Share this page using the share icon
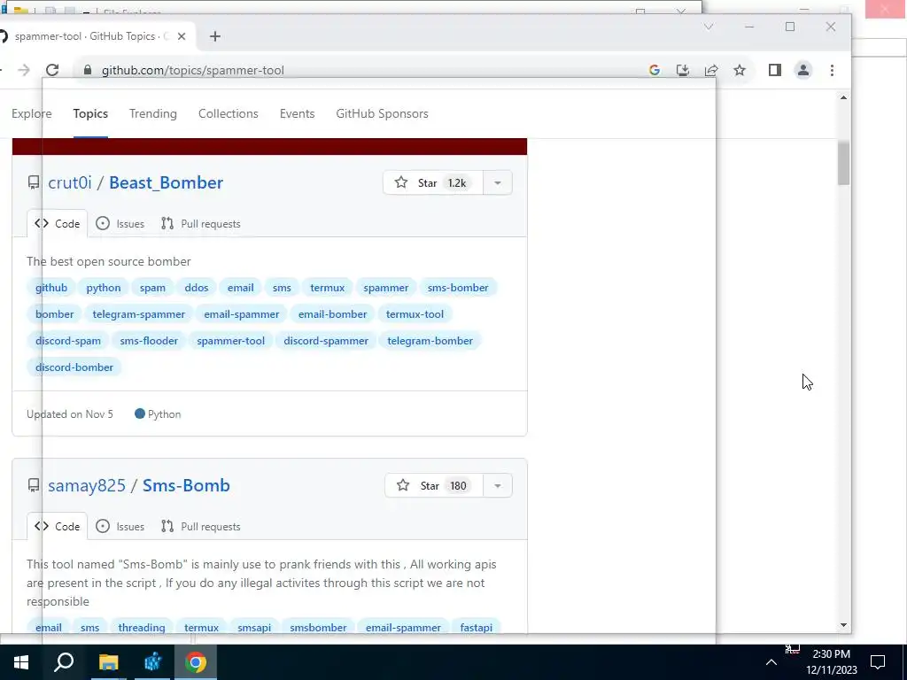 tap(711, 70)
